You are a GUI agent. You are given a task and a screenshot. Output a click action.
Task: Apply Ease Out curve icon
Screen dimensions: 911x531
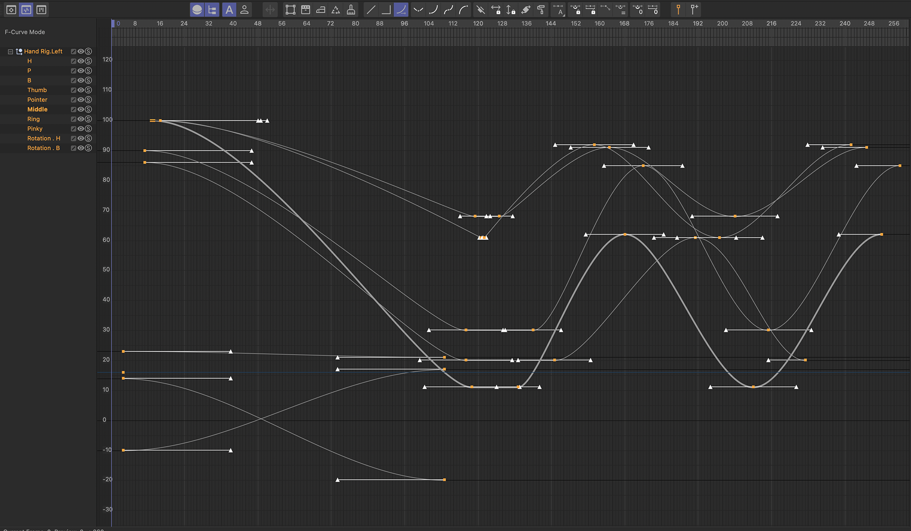tap(464, 9)
